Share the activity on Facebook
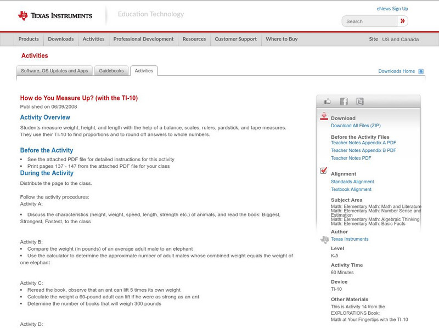439x328 pixels. pos(344,101)
